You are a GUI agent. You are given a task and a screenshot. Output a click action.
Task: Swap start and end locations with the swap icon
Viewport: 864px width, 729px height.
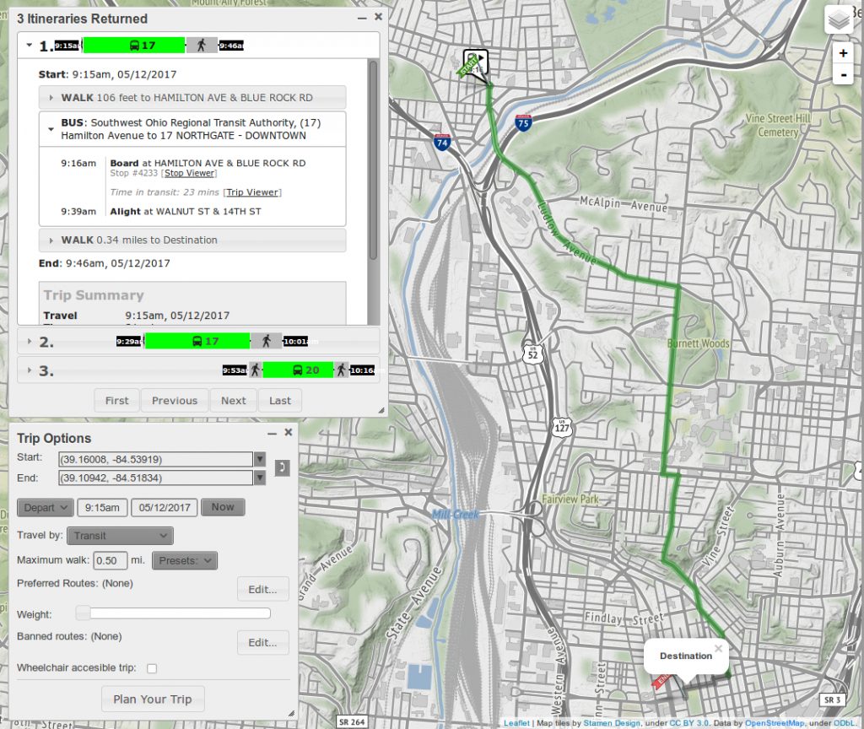click(x=282, y=467)
